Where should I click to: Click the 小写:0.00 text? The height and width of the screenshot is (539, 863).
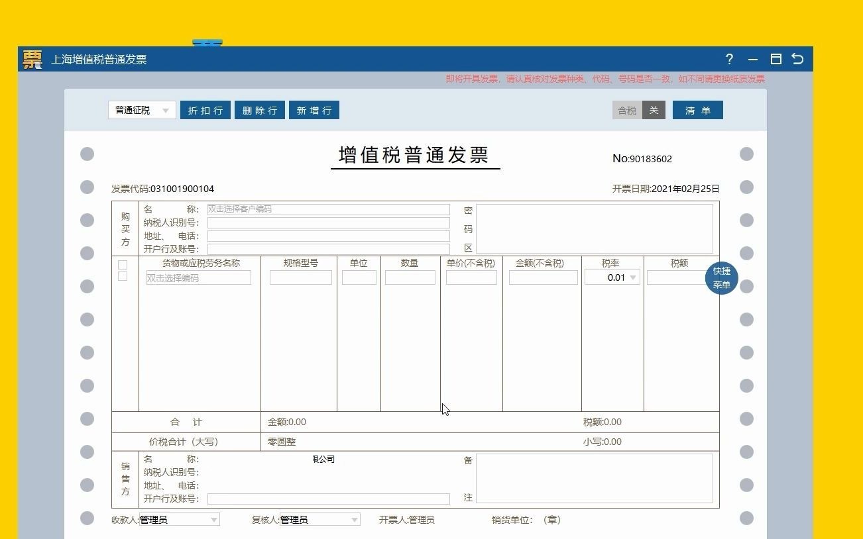click(602, 442)
